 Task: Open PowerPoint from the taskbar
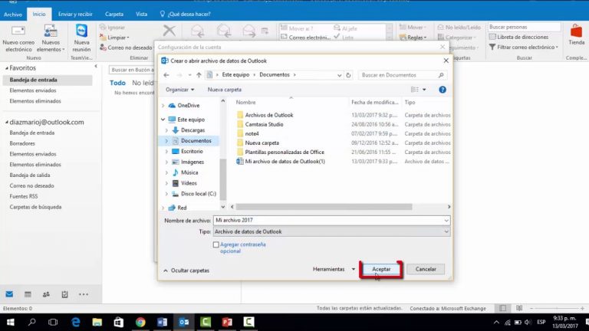click(227, 322)
